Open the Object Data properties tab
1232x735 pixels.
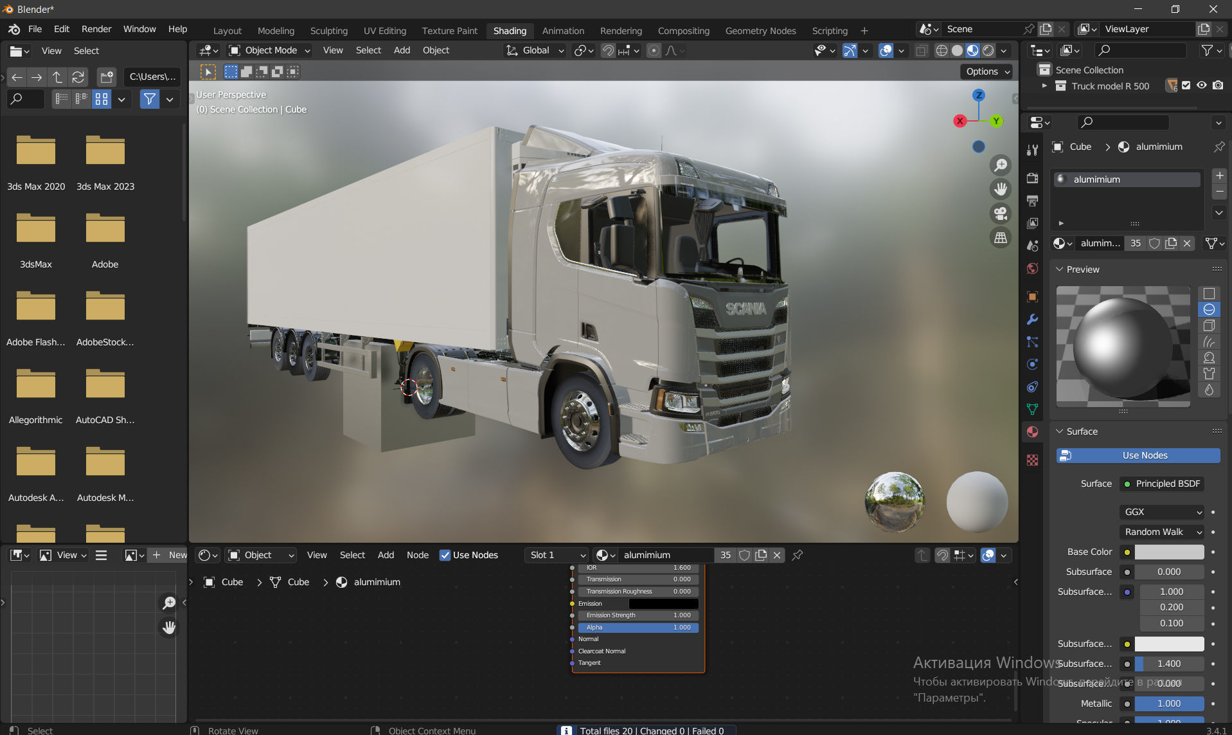[x=1032, y=409]
